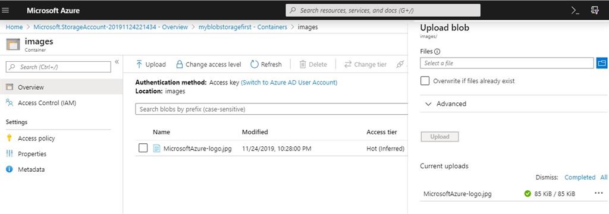
Task: Browse for a file with the folder icon
Action: point(602,63)
